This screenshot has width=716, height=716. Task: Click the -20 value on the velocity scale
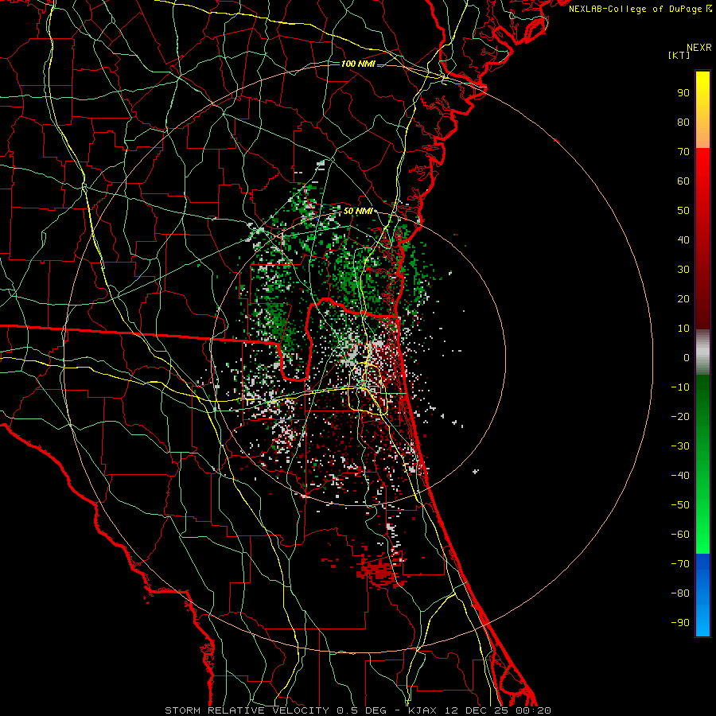[x=680, y=416]
